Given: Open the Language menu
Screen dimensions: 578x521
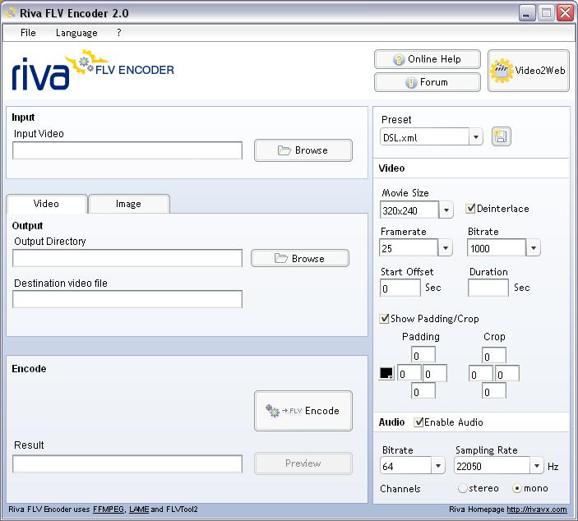Looking at the screenshot, I should click(x=76, y=33).
